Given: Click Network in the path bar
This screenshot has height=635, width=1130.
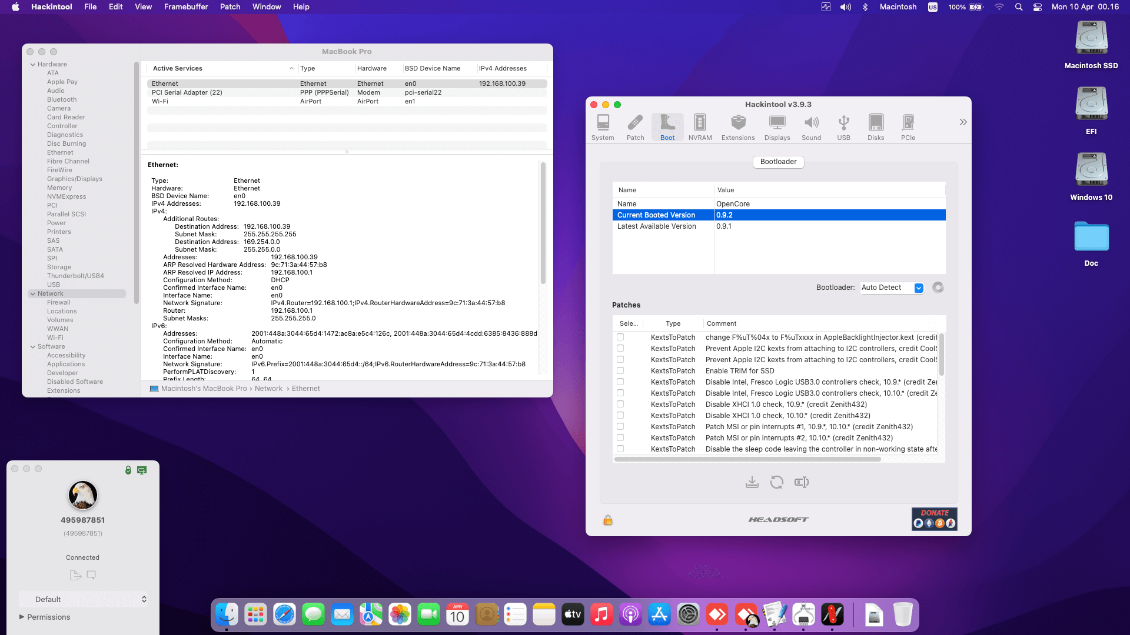Looking at the screenshot, I should tap(268, 389).
